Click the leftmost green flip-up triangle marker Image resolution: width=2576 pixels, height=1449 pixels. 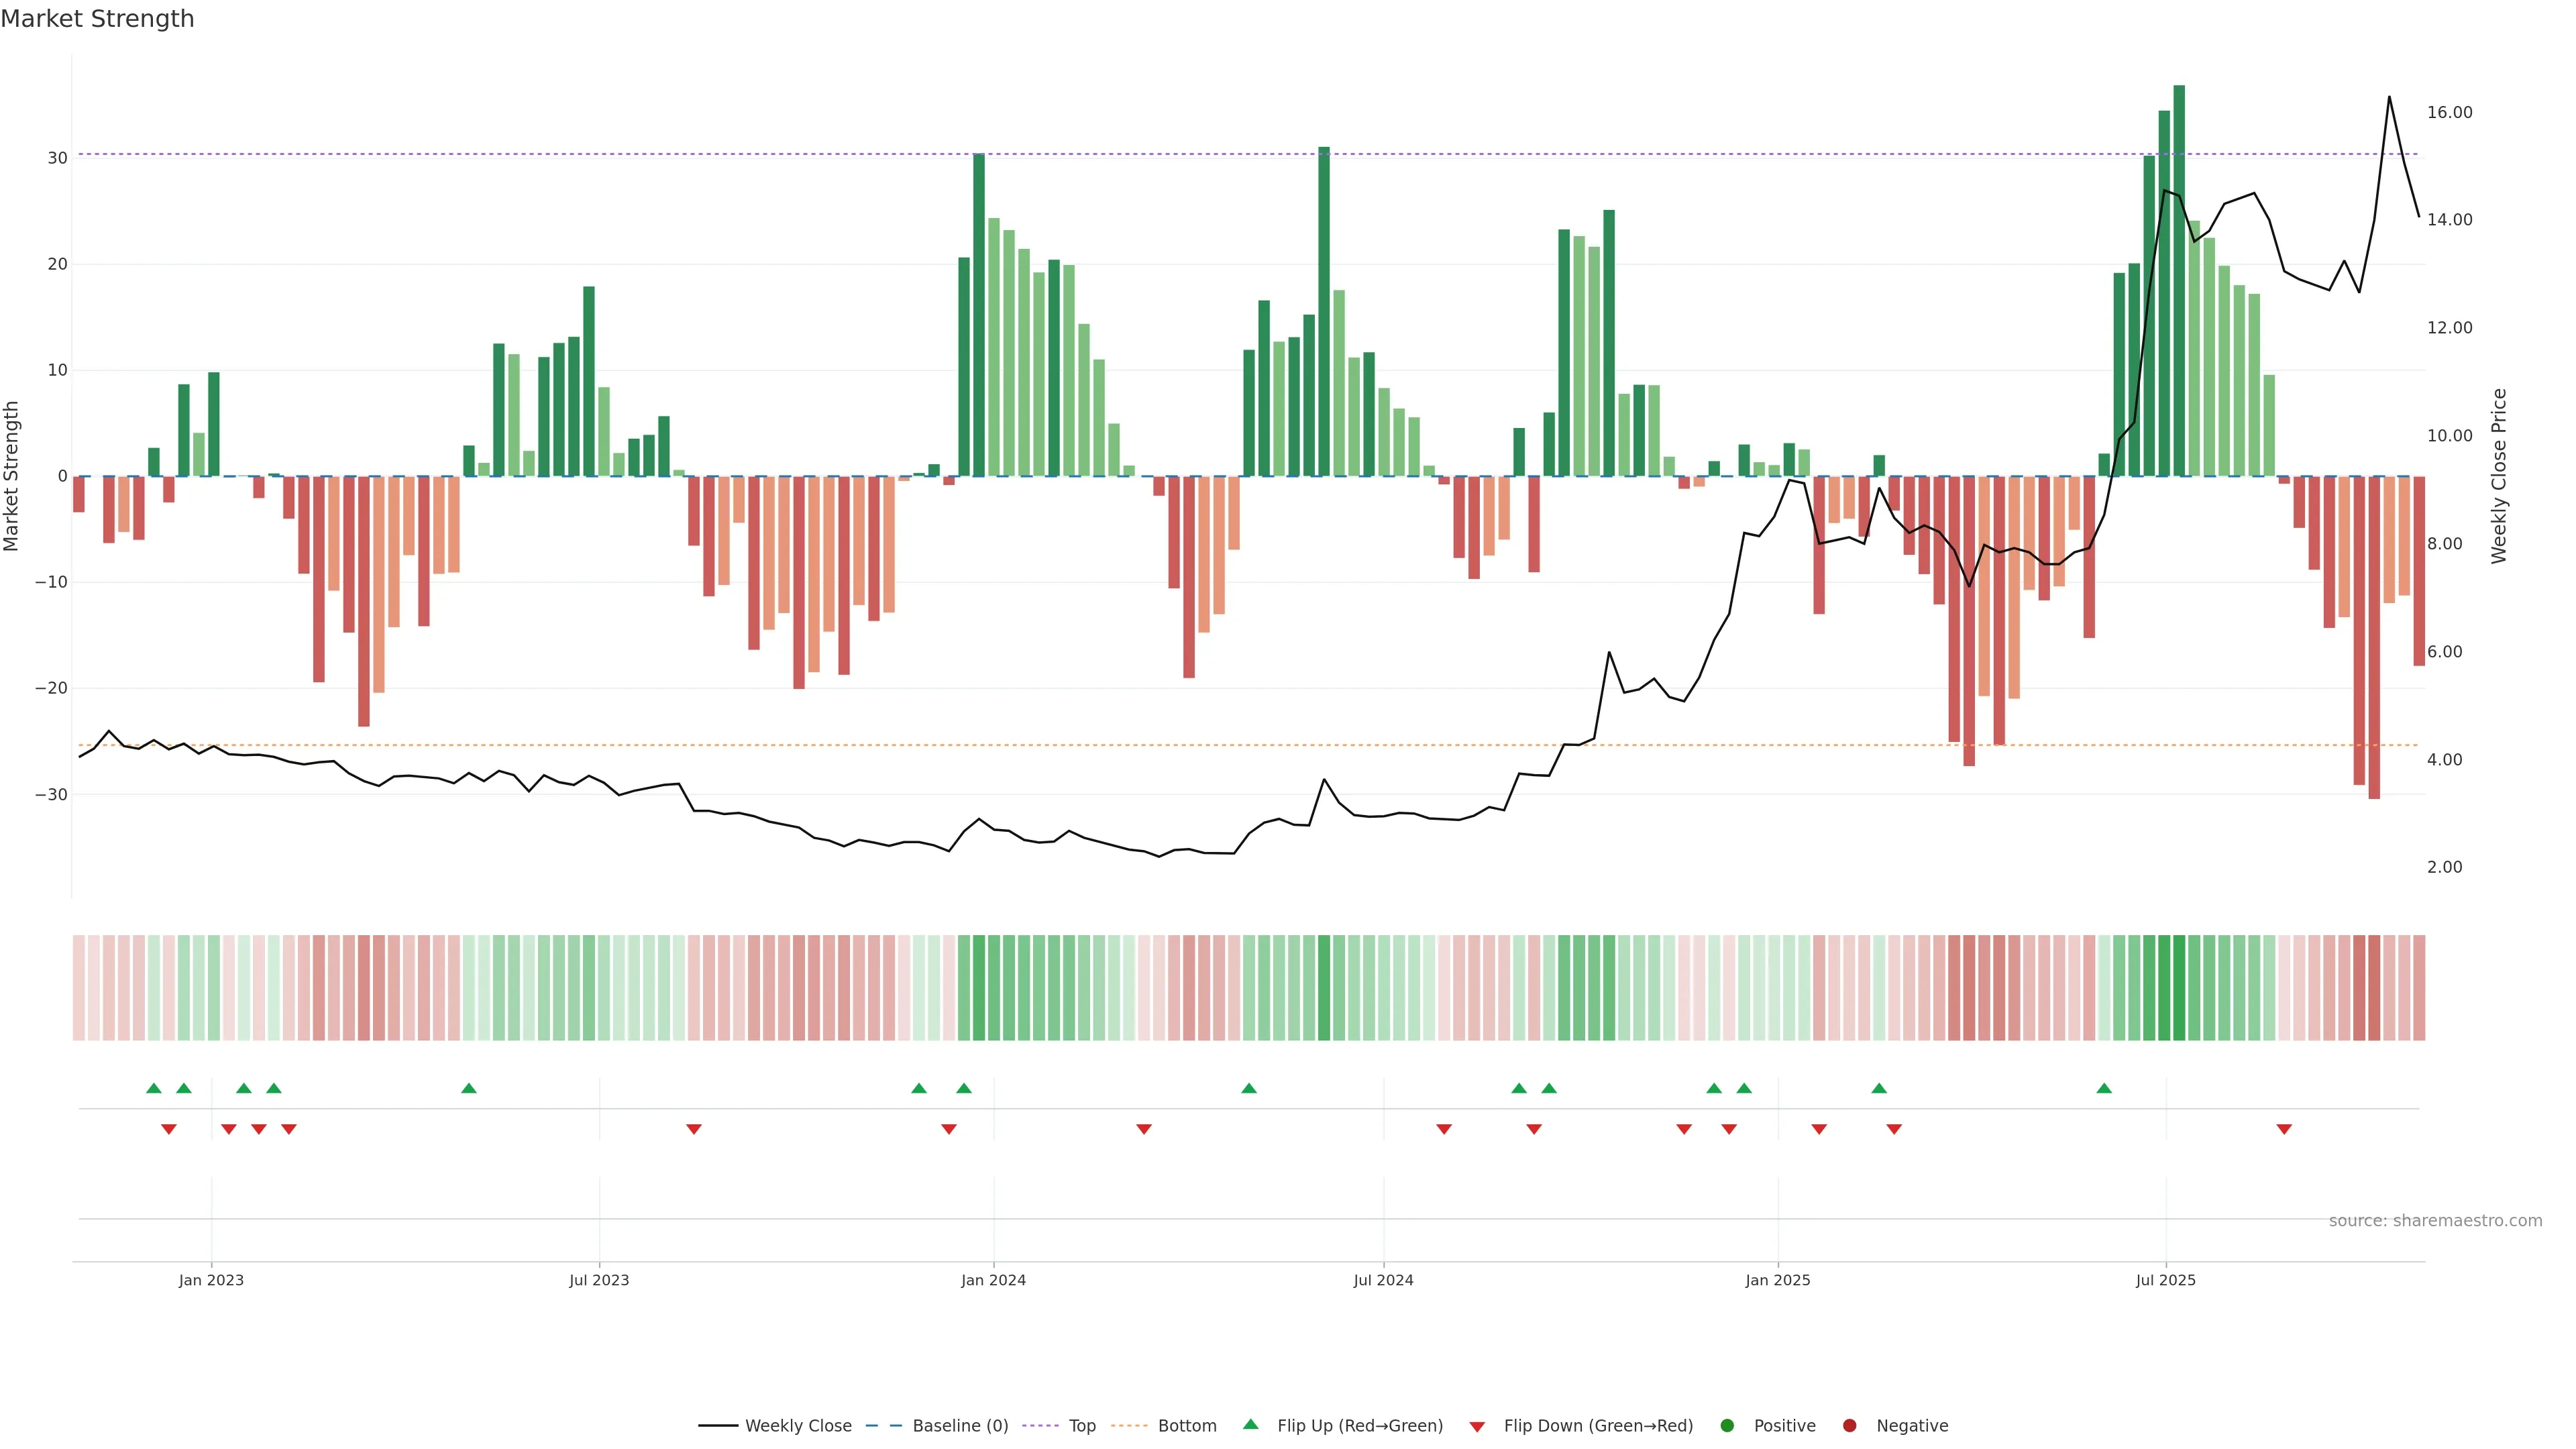point(154,1088)
